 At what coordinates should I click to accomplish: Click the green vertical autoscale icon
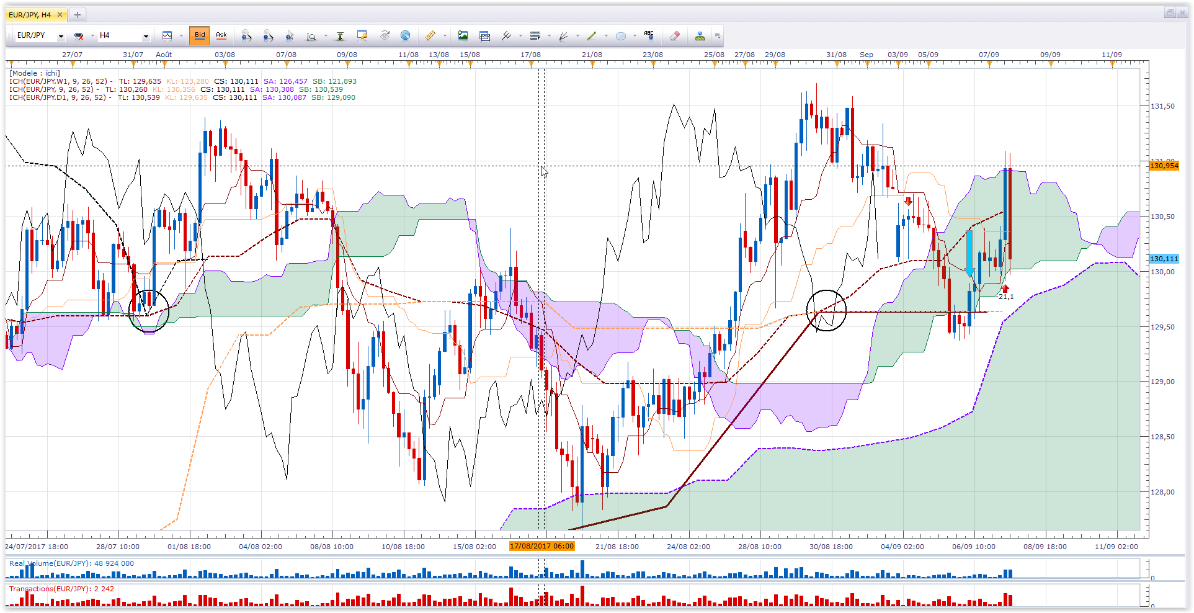click(340, 36)
